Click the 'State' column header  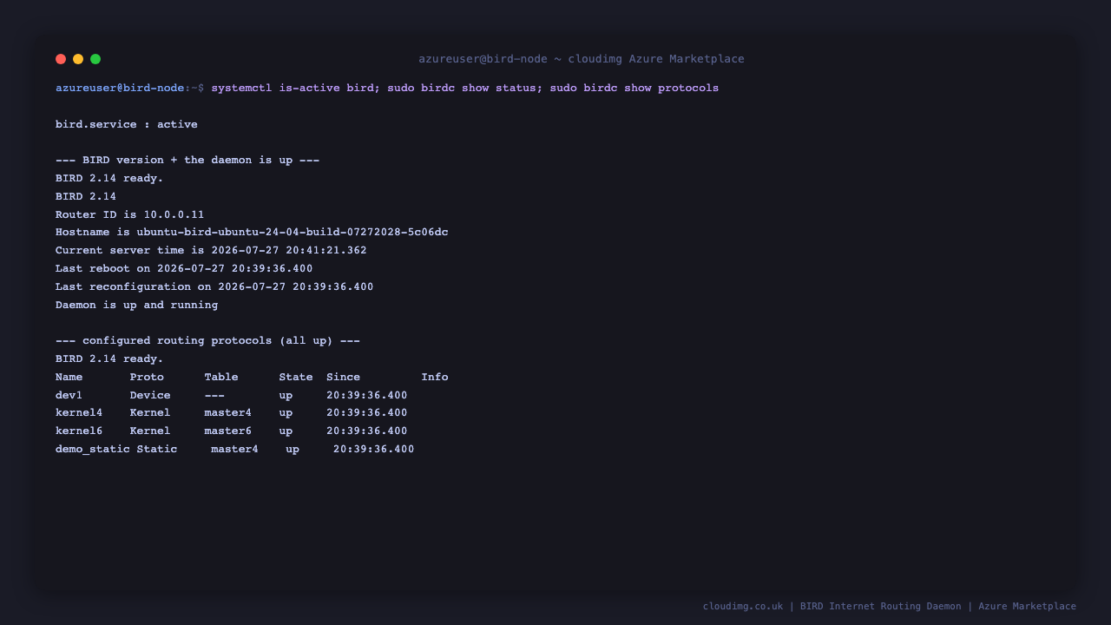pyautogui.click(x=296, y=378)
